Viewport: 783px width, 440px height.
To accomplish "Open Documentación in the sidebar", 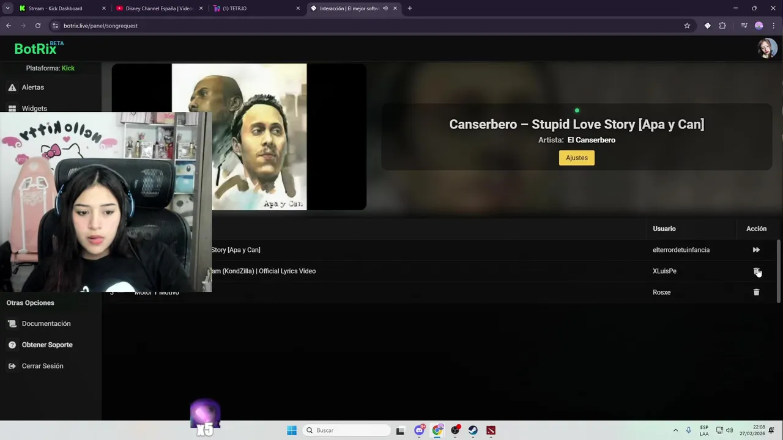I will point(46,324).
